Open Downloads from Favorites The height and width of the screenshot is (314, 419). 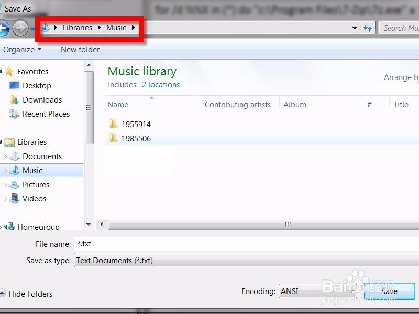pos(42,100)
